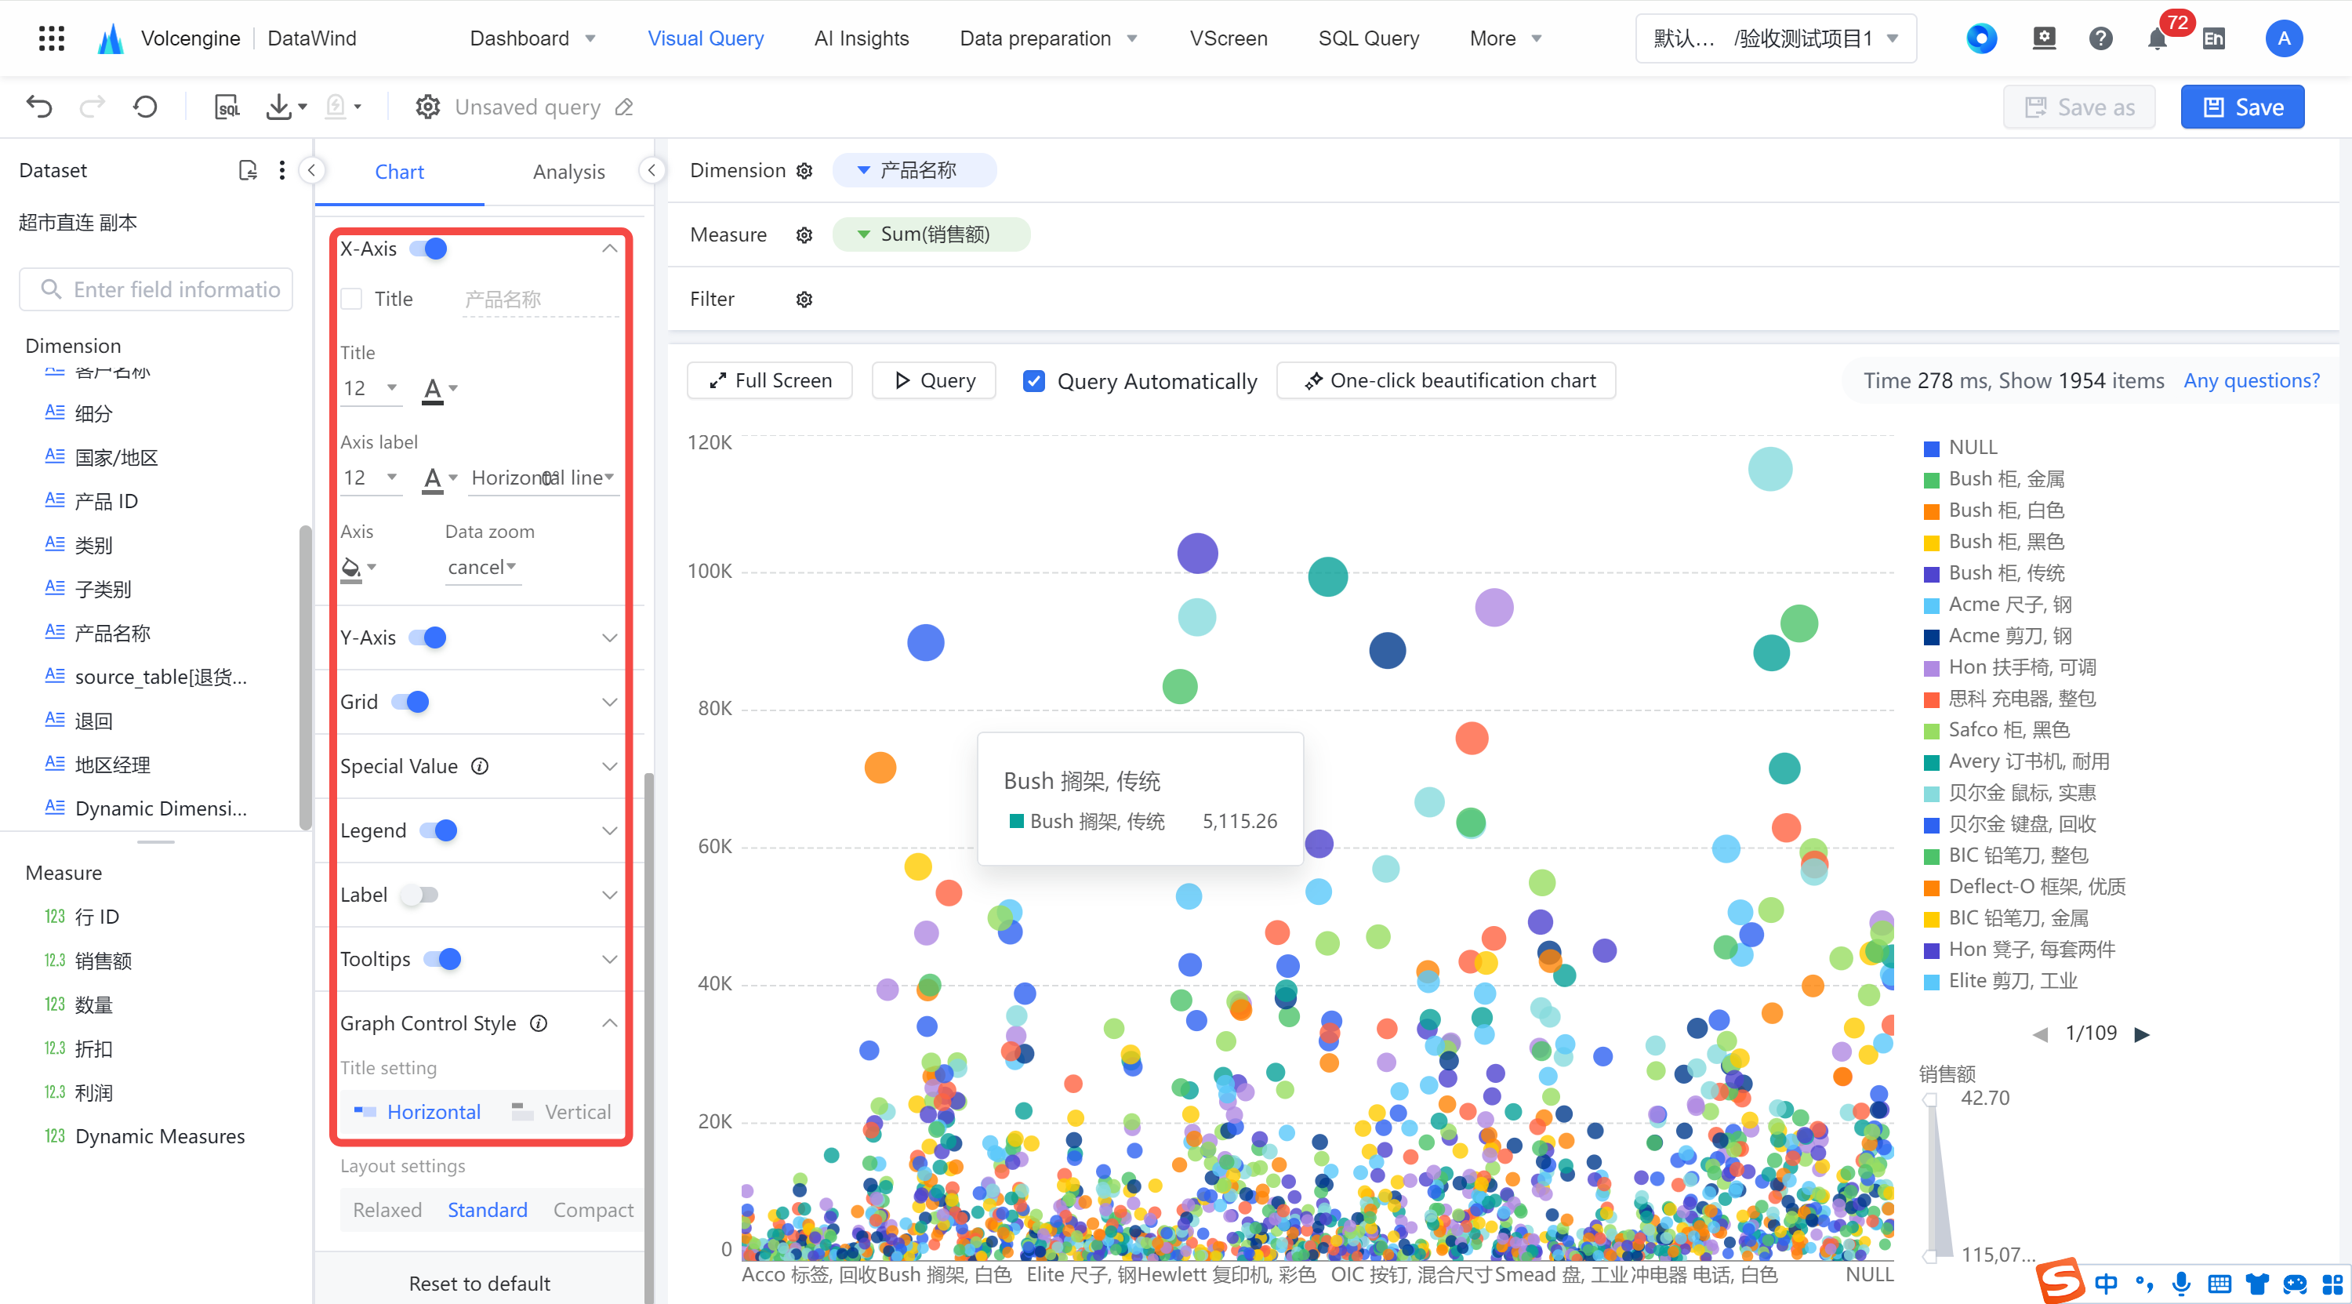
Task: Open the Any questions? link
Action: click(x=2251, y=381)
